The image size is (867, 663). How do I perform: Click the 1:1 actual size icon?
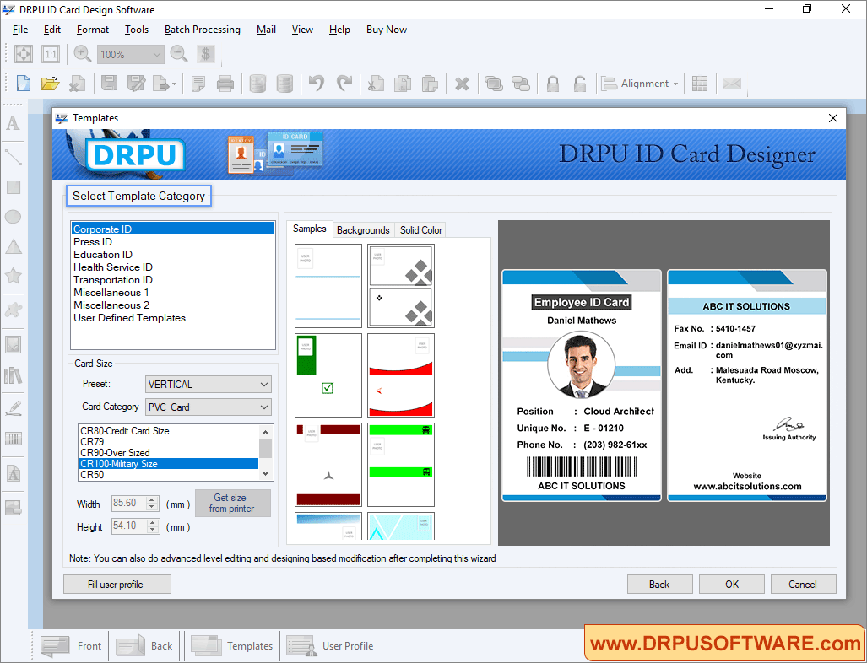click(51, 54)
